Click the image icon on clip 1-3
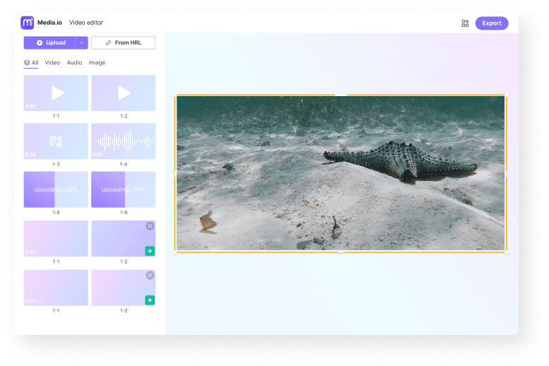 point(56,141)
